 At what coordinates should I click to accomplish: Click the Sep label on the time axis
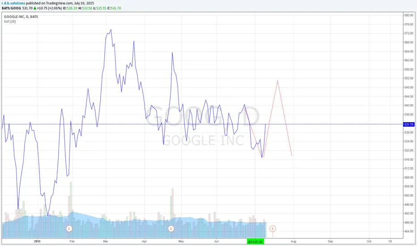tap(330, 242)
